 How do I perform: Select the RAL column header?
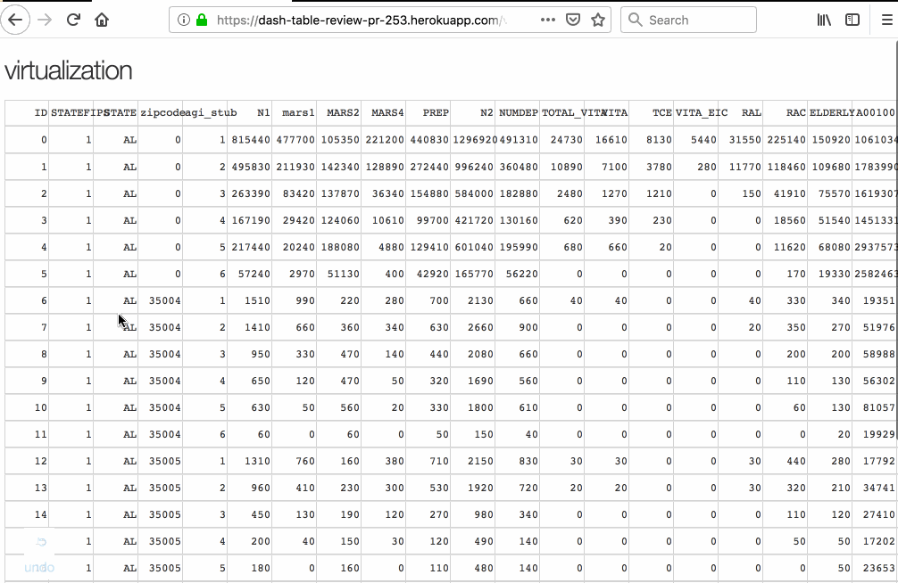(741, 112)
